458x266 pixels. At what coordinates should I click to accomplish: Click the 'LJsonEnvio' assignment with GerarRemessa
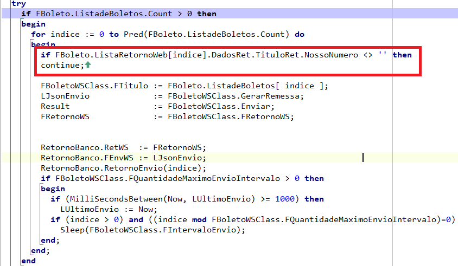(x=172, y=96)
